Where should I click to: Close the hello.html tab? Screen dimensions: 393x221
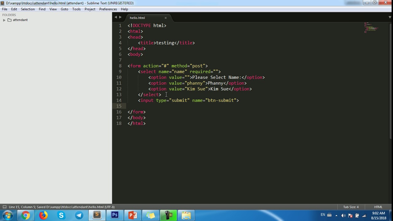click(165, 18)
